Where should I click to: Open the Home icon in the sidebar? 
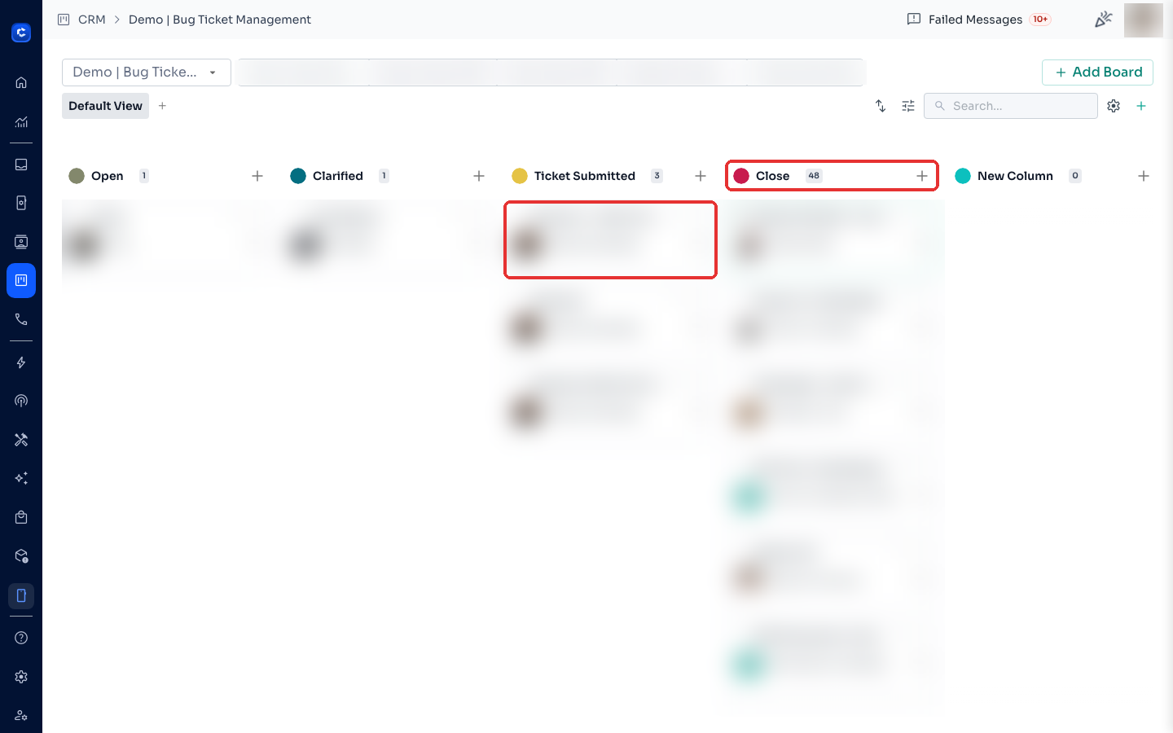[21, 82]
